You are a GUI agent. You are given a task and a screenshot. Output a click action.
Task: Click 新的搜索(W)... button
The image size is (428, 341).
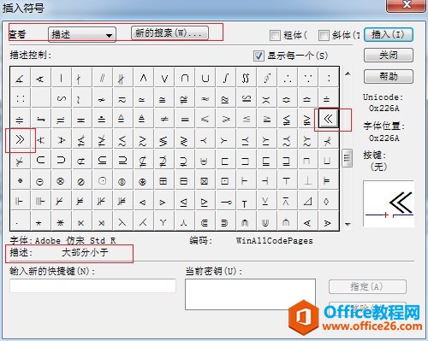(169, 33)
